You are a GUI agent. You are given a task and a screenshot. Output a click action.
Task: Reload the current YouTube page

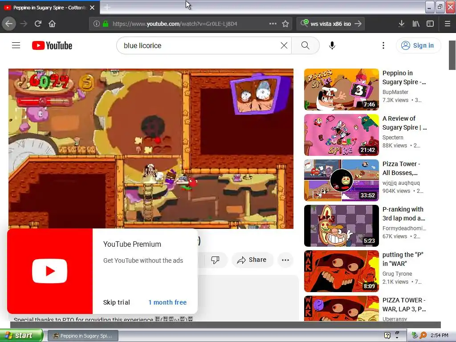(x=38, y=24)
